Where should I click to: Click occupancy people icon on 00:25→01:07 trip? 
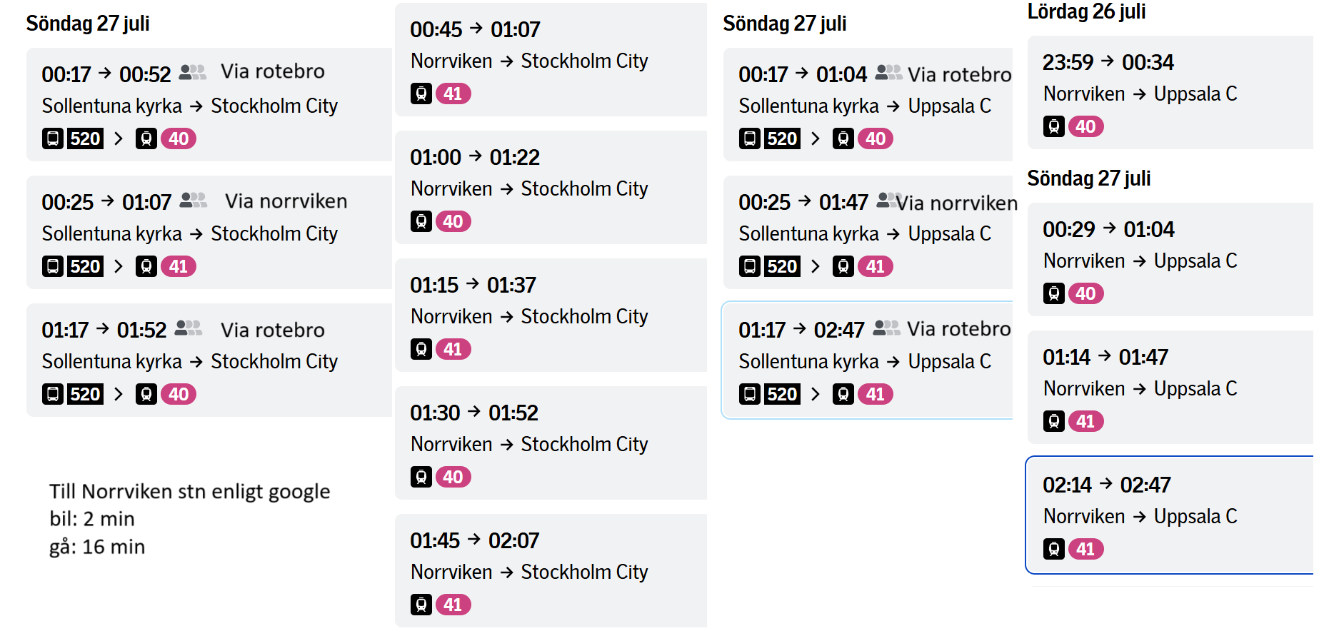[x=193, y=201]
